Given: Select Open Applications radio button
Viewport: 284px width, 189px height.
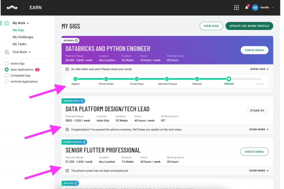Looking at the screenshot, I should coord(7,69).
